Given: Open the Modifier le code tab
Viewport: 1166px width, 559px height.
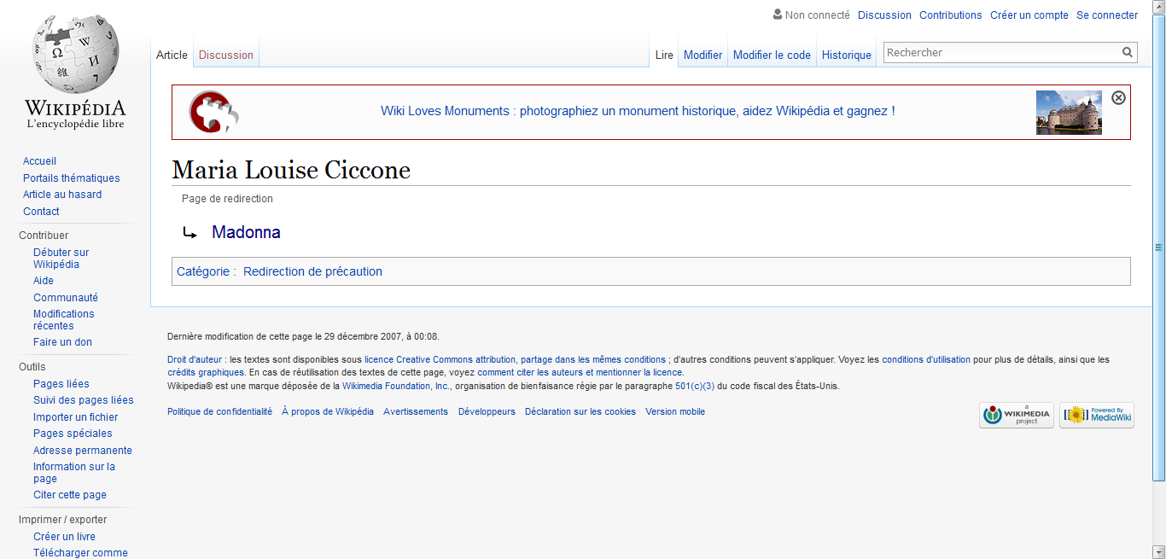Looking at the screenshot, I should (772, 55).
